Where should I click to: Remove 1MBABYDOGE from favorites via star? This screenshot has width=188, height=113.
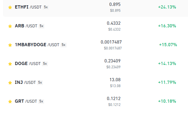tap(10, 45)
